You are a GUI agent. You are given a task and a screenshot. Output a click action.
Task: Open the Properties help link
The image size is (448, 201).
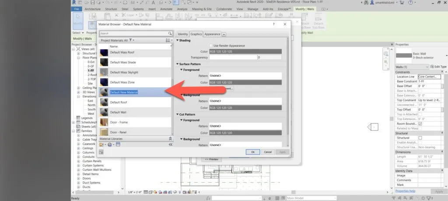pos(405,191)
